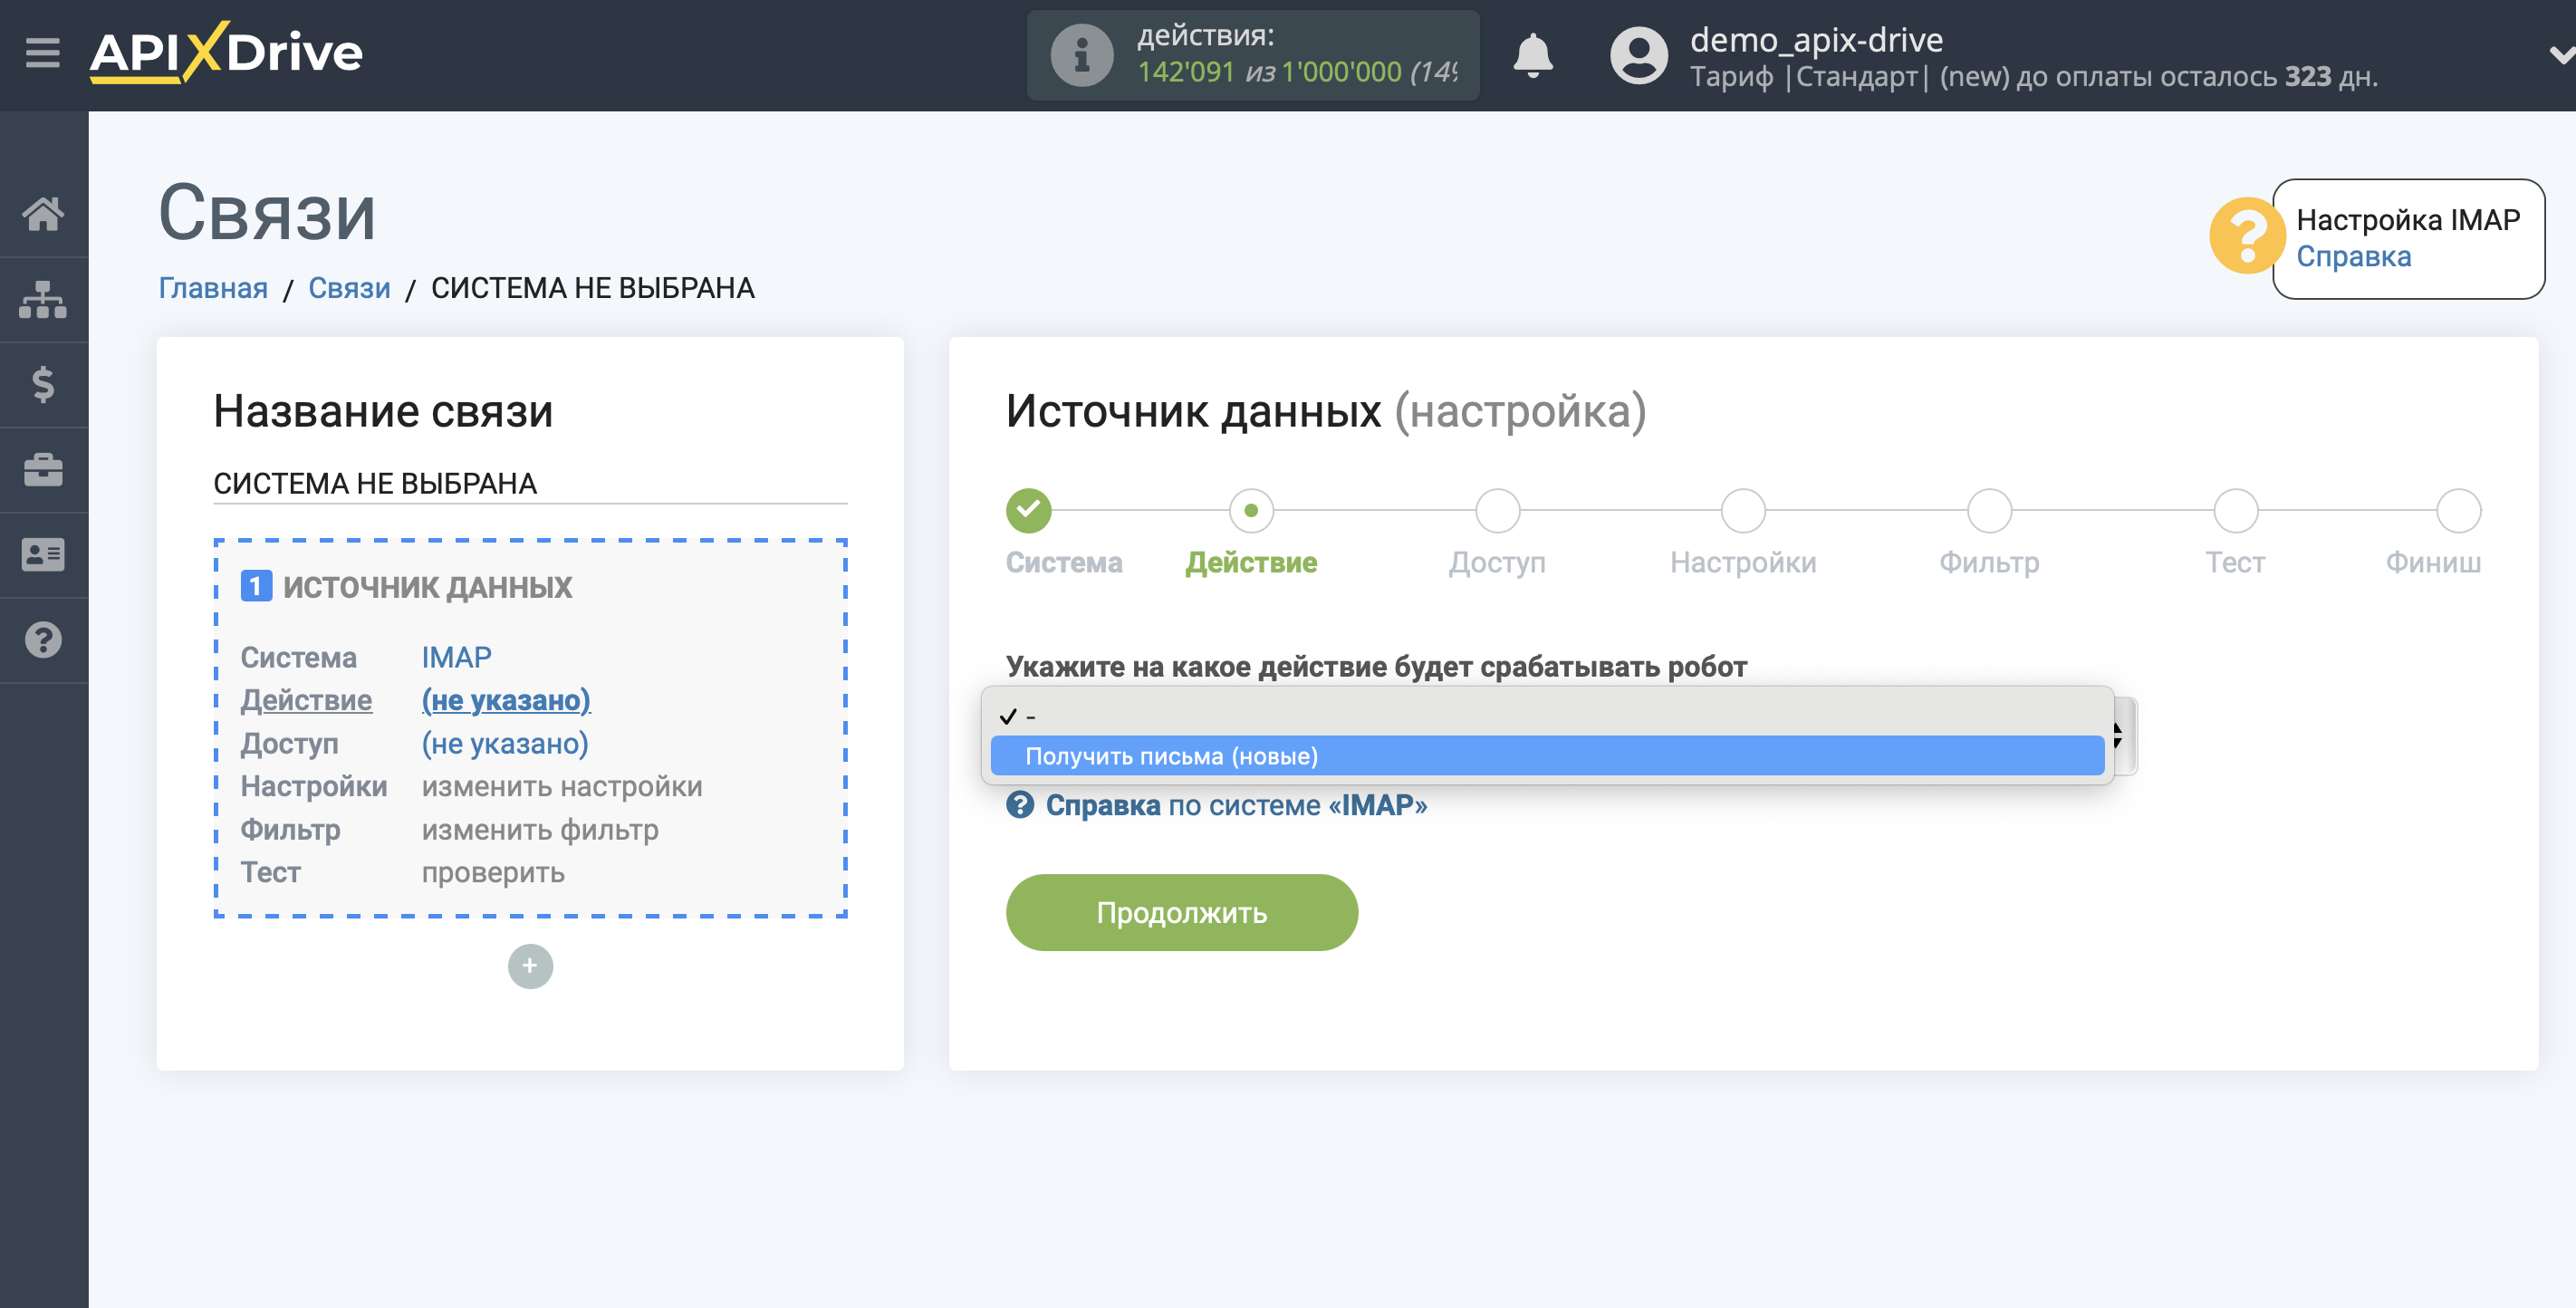Click the IMAP system link
This screenshot has width=2576, height=1308.
[x=456, y=657]
